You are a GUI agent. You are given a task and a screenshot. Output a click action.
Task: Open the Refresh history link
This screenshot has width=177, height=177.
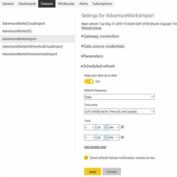(92, 28)
